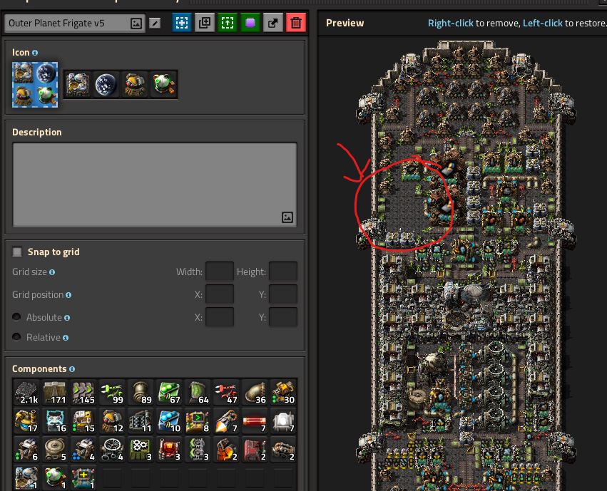Click the green dashed upward-arrow button
607x491 pixels.
(228, 23)
